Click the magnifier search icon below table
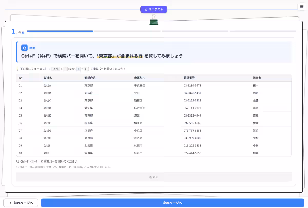This screenshot has height=208, width=308. [x=17, y=161]
